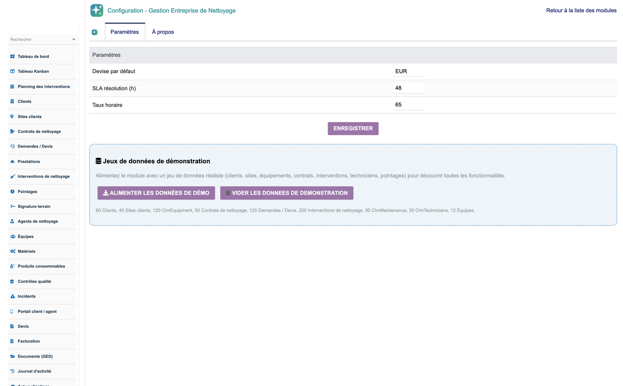Click the Sites clients map pin icon
Screen dimensions: 623x386
click(x=13, y=116)
